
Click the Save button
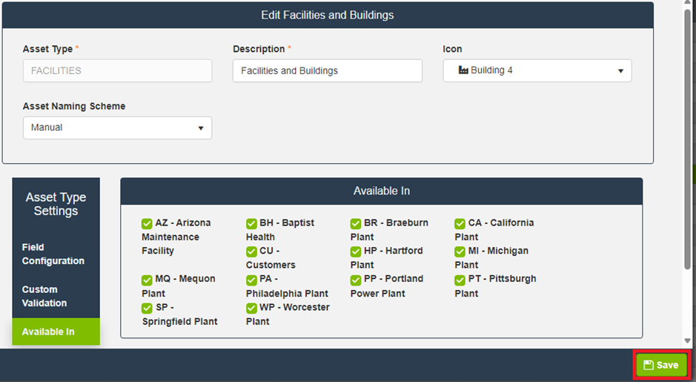pyautogui.click(x=661, y=365)
